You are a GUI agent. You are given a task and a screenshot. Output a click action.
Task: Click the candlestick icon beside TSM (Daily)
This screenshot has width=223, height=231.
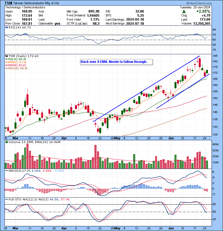(x=6, y=56)
